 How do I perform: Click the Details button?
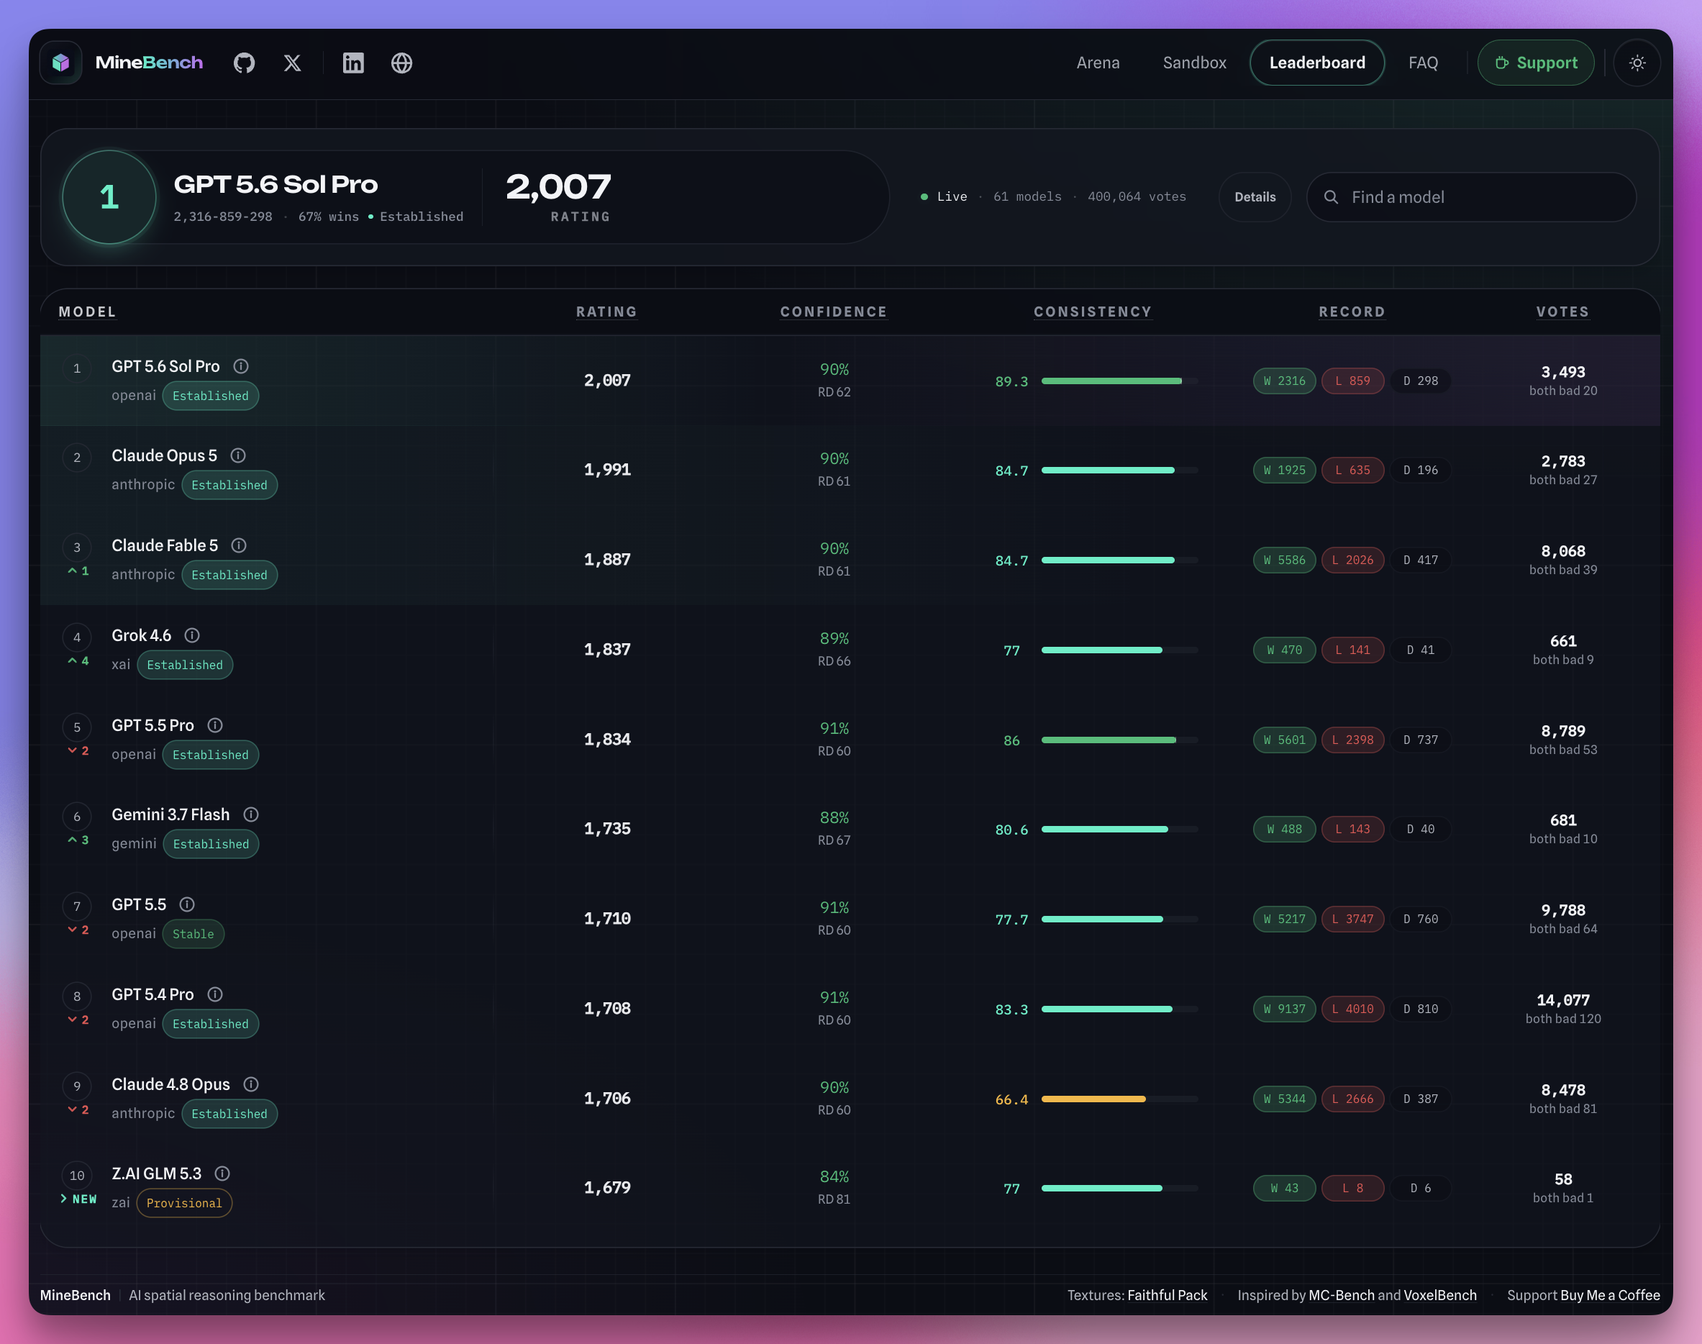tap(1255, 196)
